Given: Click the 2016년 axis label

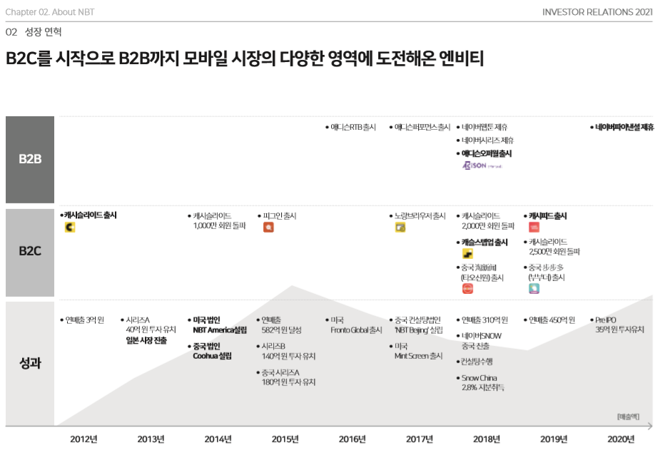Looking at the screenshot, I should tap(352, 439).
